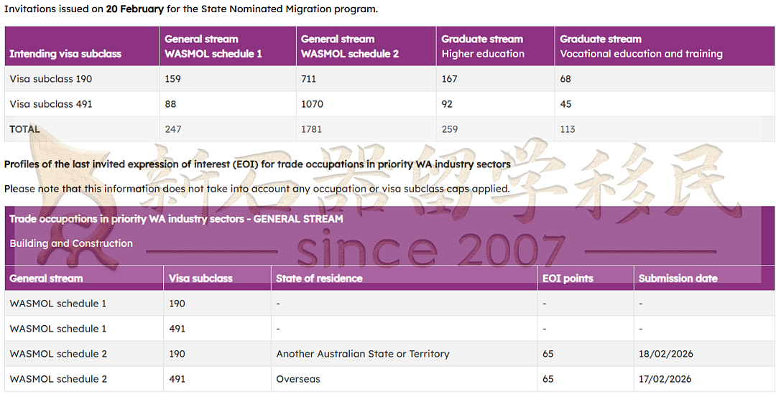Click 'WASMOL schedule 1' in the 190 row
776x394 pixels.
coord(58,304)
